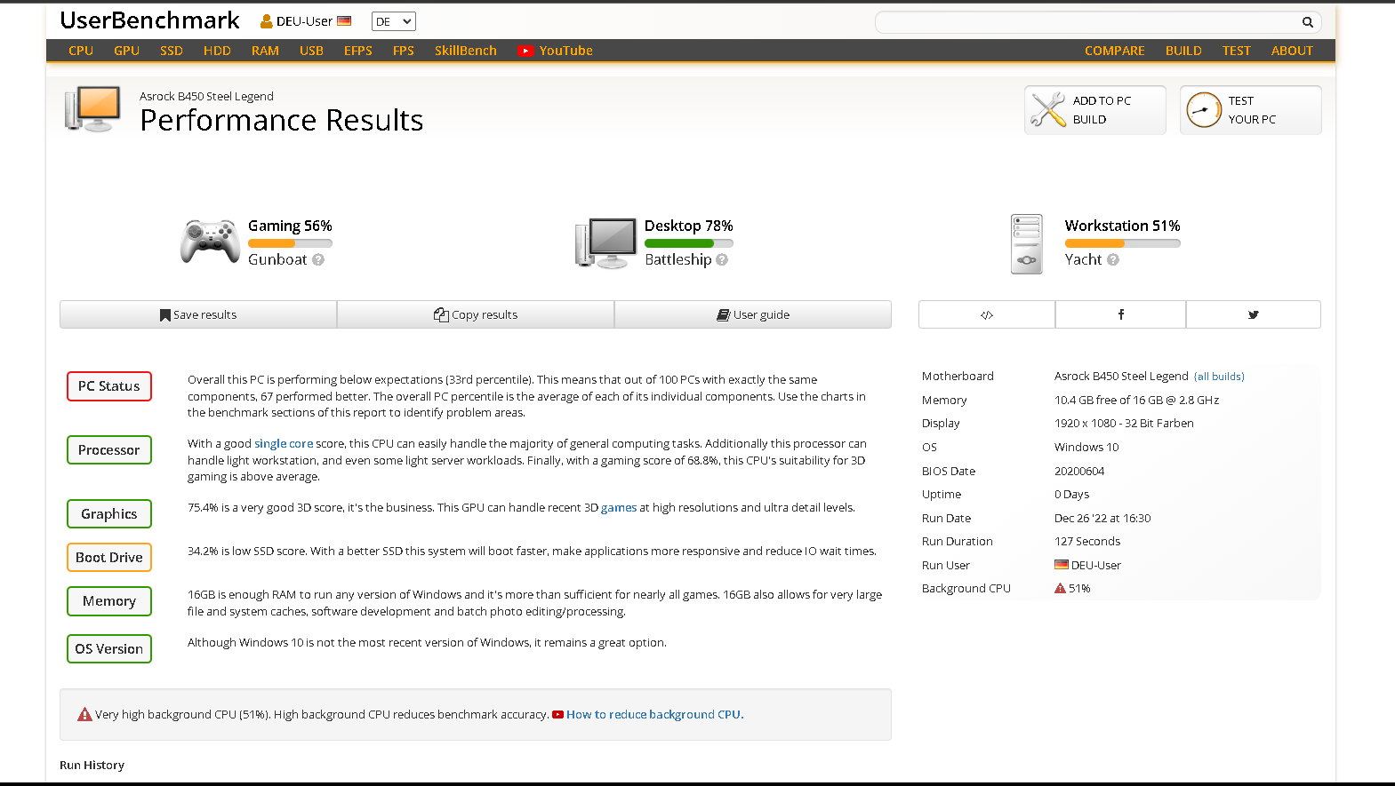This screenshot has width=1395, height=786.
Task: Open the EFPS menu item
Action: tap(358, 51)
